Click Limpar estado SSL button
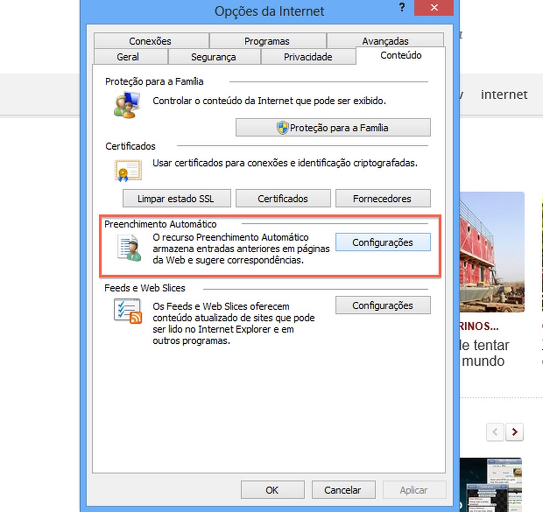Image resolution: width=543 pixels, height=512 pixels. (177, 199)
